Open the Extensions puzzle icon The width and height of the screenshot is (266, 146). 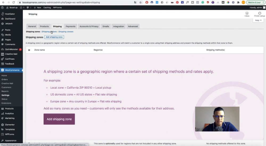(238, 2)
